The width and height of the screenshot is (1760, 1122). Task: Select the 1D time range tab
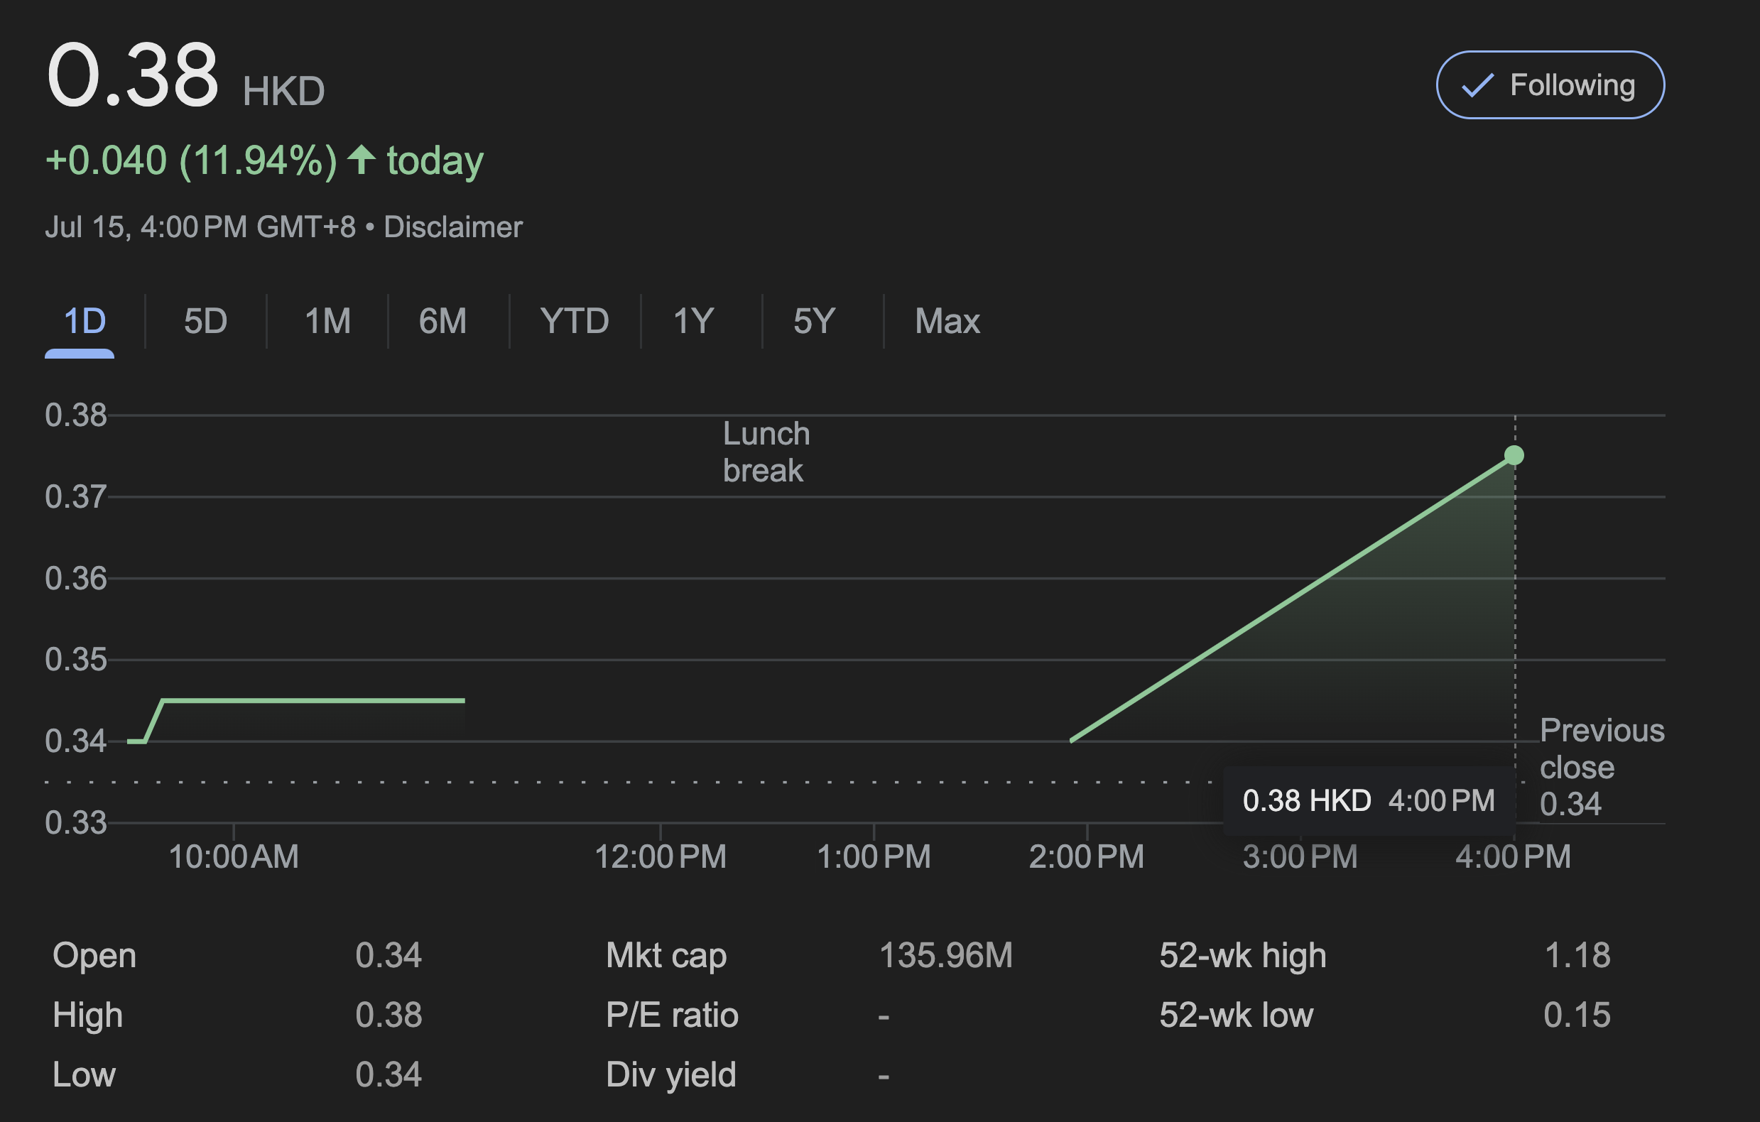83,321
